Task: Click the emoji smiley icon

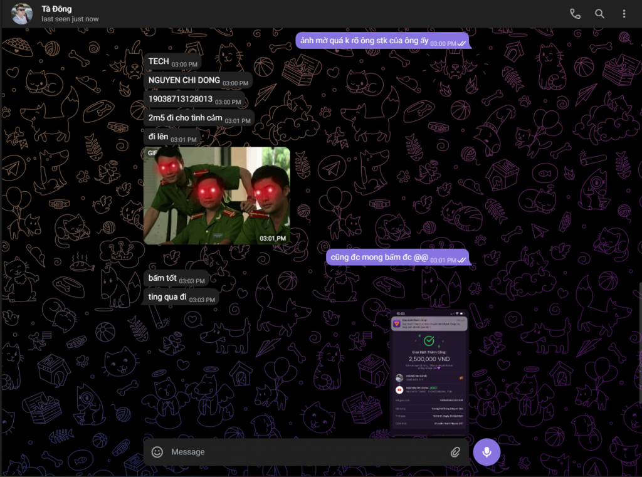Action: [157, 452]
